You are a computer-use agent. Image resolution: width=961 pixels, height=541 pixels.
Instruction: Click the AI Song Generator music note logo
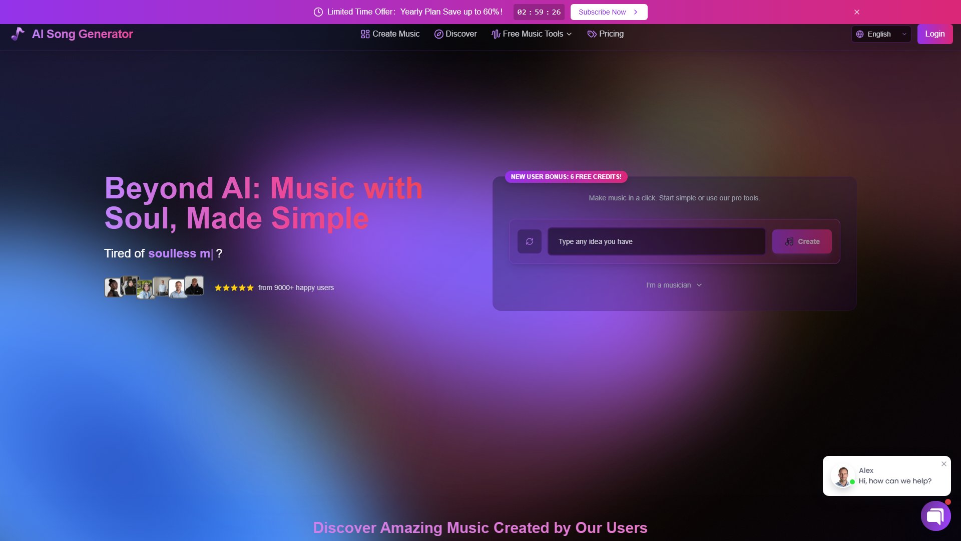18,34
